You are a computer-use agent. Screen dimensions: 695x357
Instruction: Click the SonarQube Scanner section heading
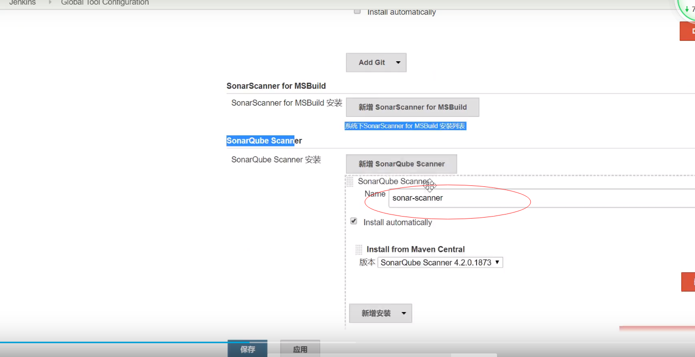pyautogui.click(x=264, y=140)
